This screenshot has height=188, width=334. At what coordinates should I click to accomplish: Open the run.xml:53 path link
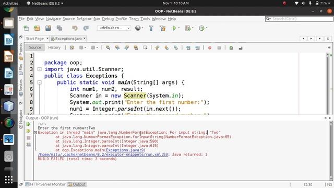[103, 155]
